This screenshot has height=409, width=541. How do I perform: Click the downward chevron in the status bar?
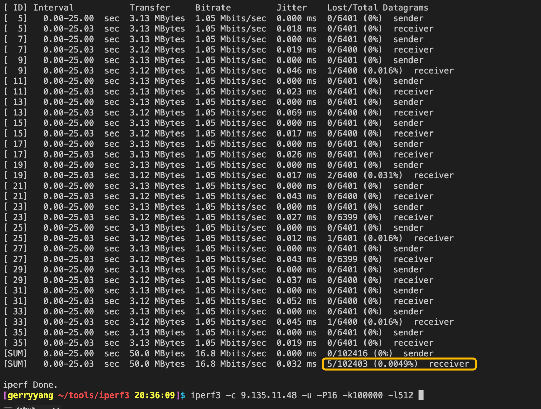pyautogui.click(x=58, y=408)
